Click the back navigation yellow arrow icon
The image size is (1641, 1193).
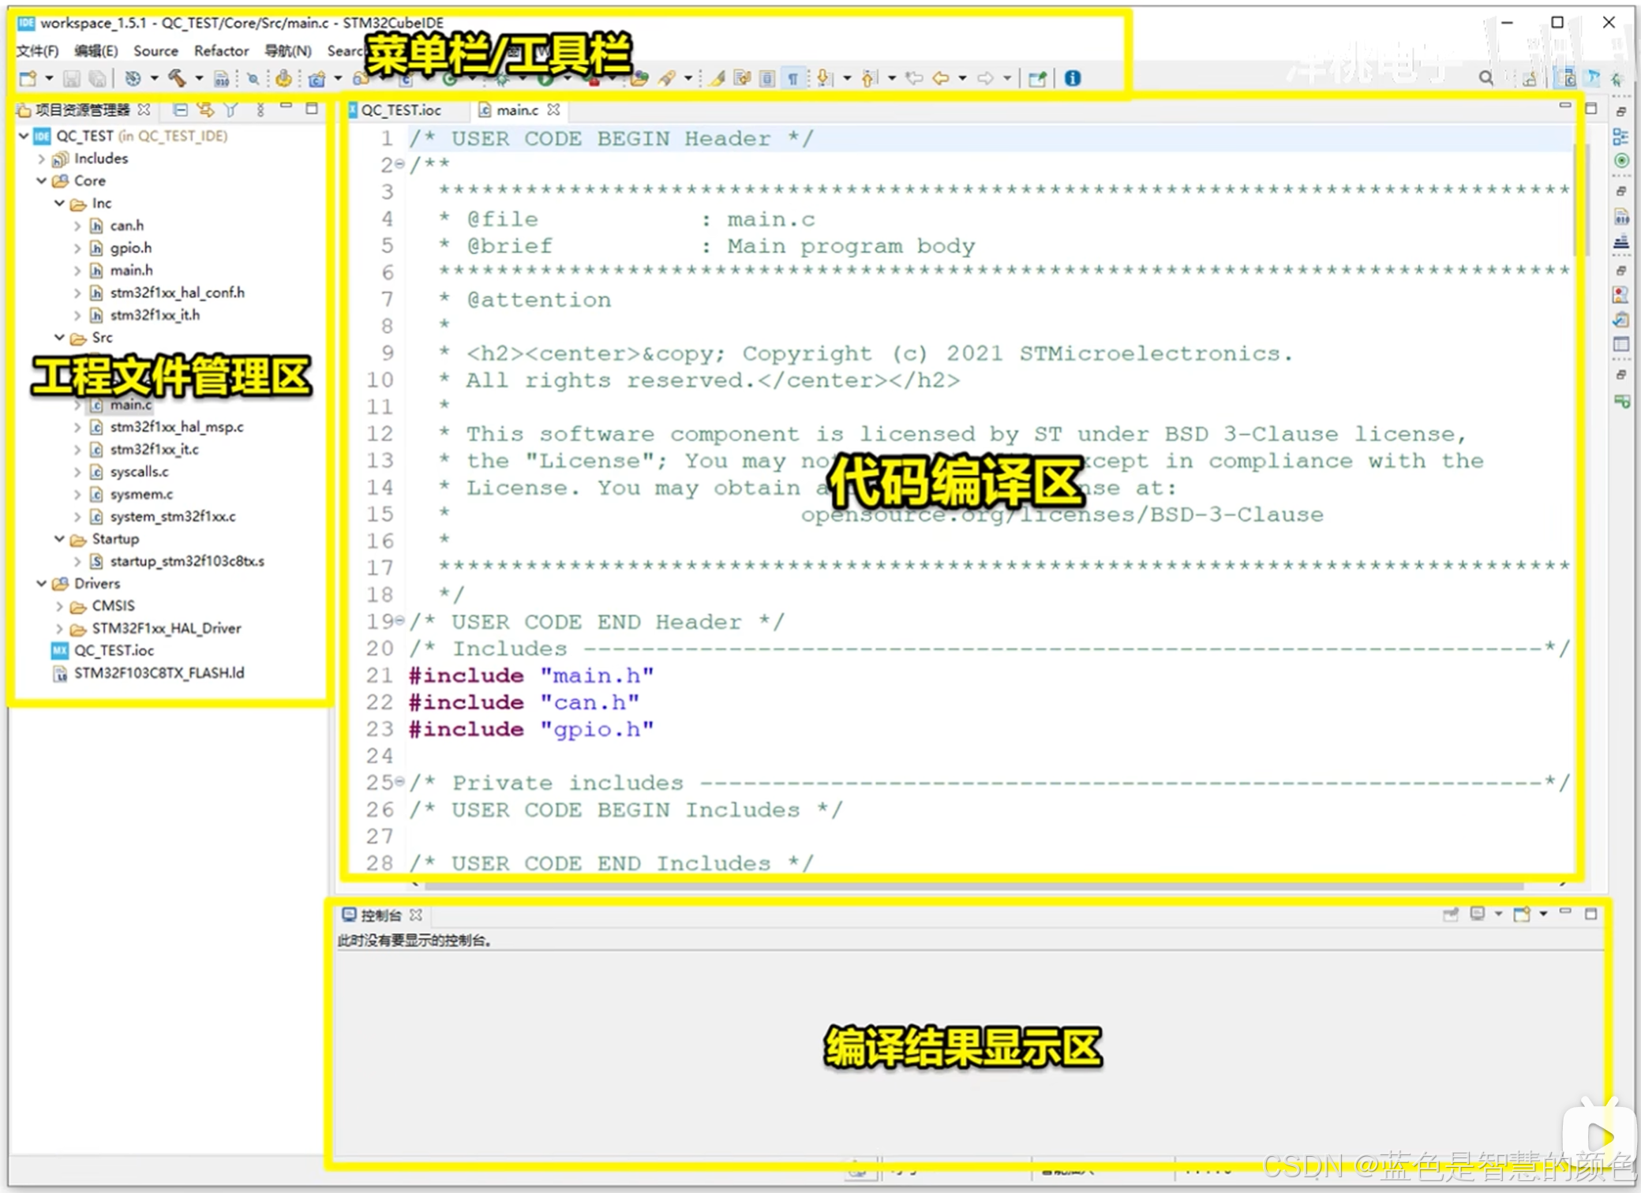pos(940,78)
